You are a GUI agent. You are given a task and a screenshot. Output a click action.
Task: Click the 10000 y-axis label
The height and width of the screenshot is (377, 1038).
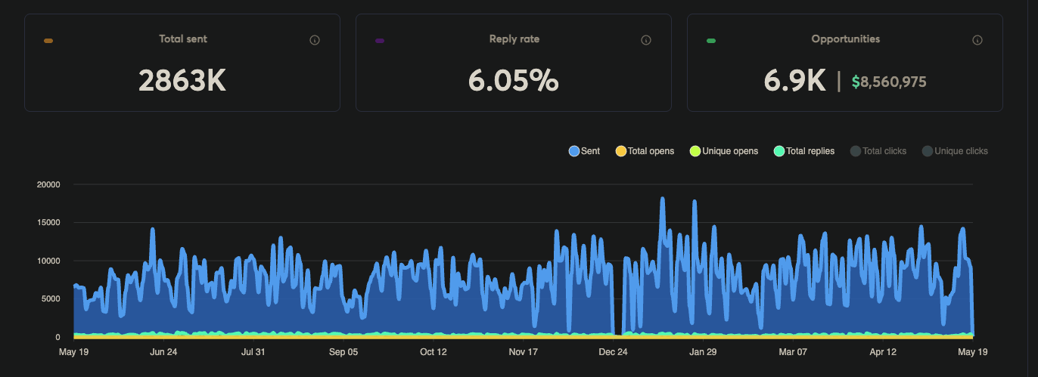click(48, 261)
